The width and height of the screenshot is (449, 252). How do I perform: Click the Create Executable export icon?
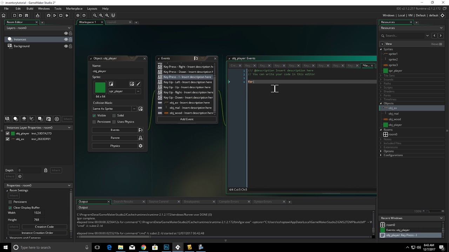(x=38, y=15)
